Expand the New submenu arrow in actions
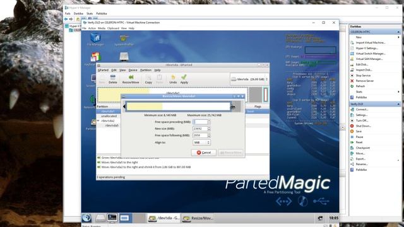The height and width of the screenshot is (227, 404). (x=398, y=37)
